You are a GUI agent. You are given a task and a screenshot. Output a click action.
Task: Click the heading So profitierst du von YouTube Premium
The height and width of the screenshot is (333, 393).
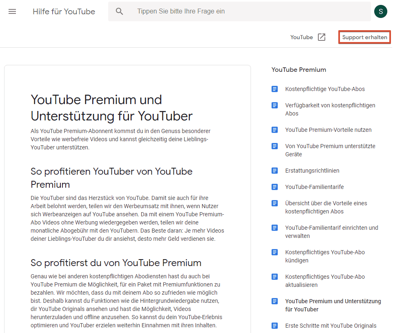tap(116, 263)
